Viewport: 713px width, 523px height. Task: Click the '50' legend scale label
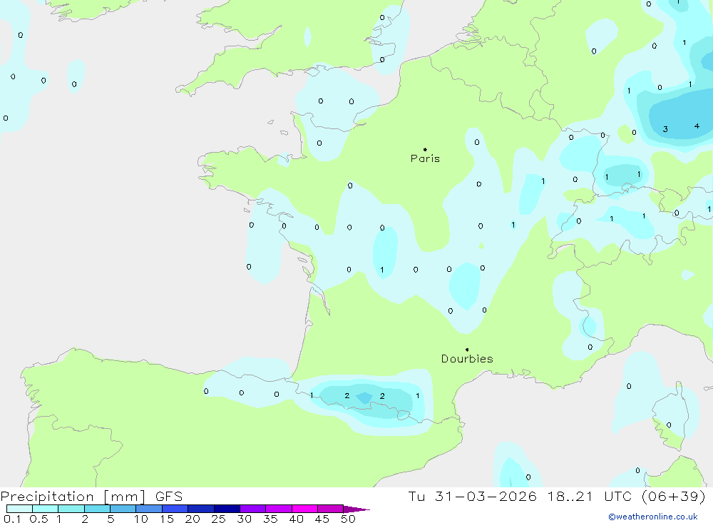(x=348, y=519)
